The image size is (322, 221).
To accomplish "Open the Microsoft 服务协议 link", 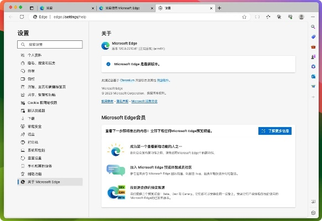I will click(144, 101).
